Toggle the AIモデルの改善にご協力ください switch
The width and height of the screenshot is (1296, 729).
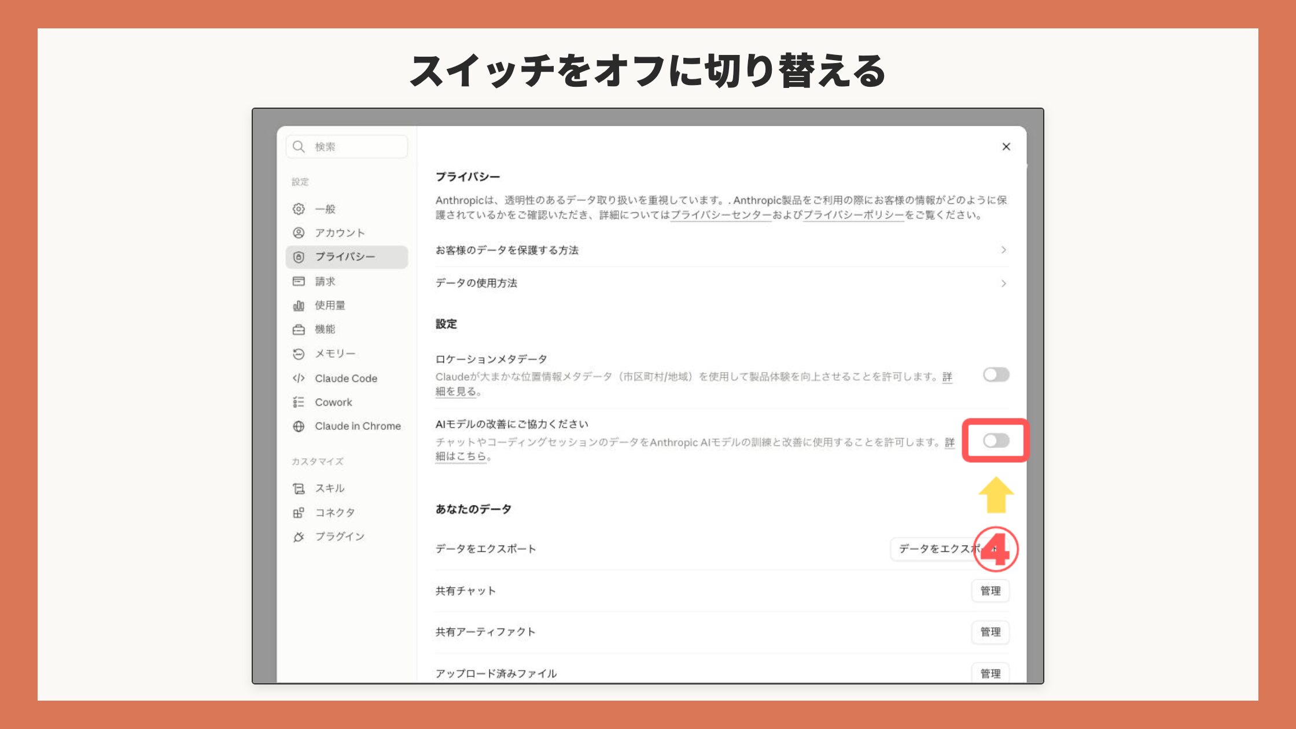(x=996, y=441)
